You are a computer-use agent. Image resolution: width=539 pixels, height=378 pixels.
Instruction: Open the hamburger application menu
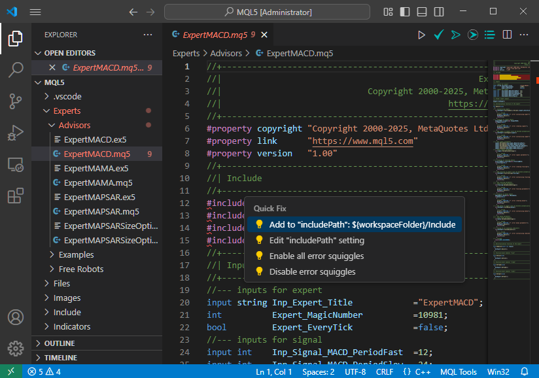[35, 12]
